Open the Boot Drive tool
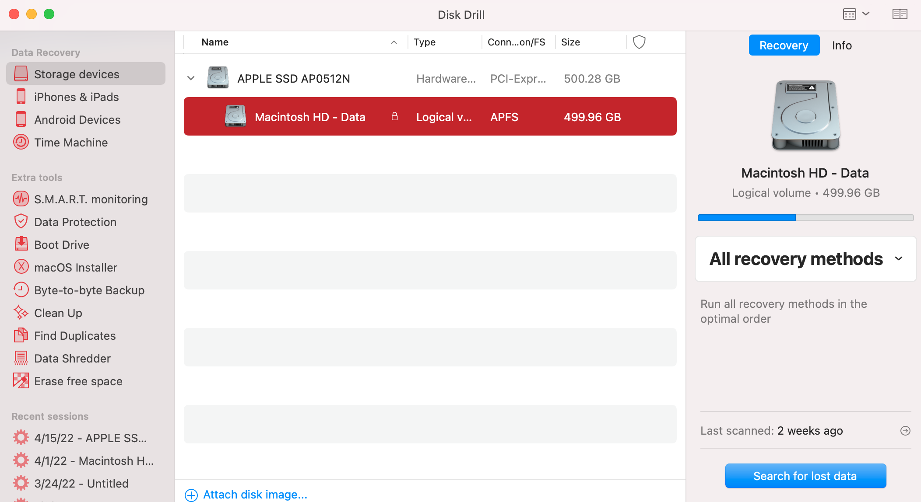The height and width of the screenshot is (502, 921). 62,244
